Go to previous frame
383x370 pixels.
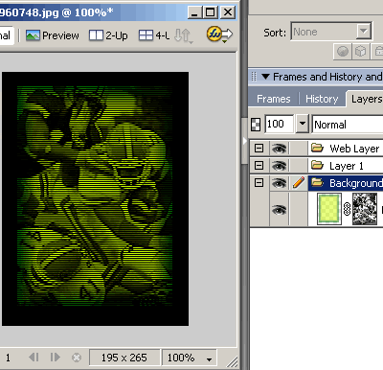pyautogui.click(x=34, y=358)
